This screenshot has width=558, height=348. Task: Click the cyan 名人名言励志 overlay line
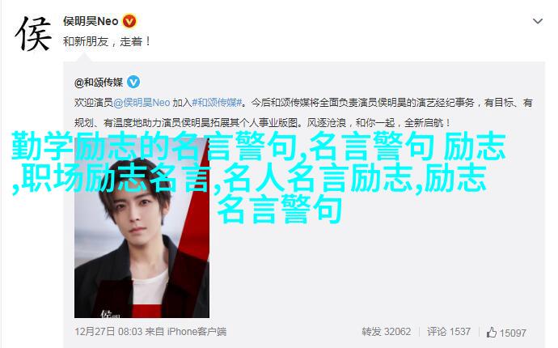[x=317, y=178]
